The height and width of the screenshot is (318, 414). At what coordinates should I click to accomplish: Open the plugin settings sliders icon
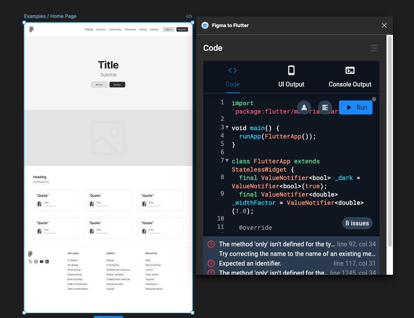coord(374,48)
